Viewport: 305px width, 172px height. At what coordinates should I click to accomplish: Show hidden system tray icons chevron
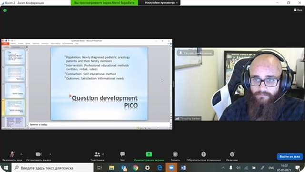pos(223,168)
